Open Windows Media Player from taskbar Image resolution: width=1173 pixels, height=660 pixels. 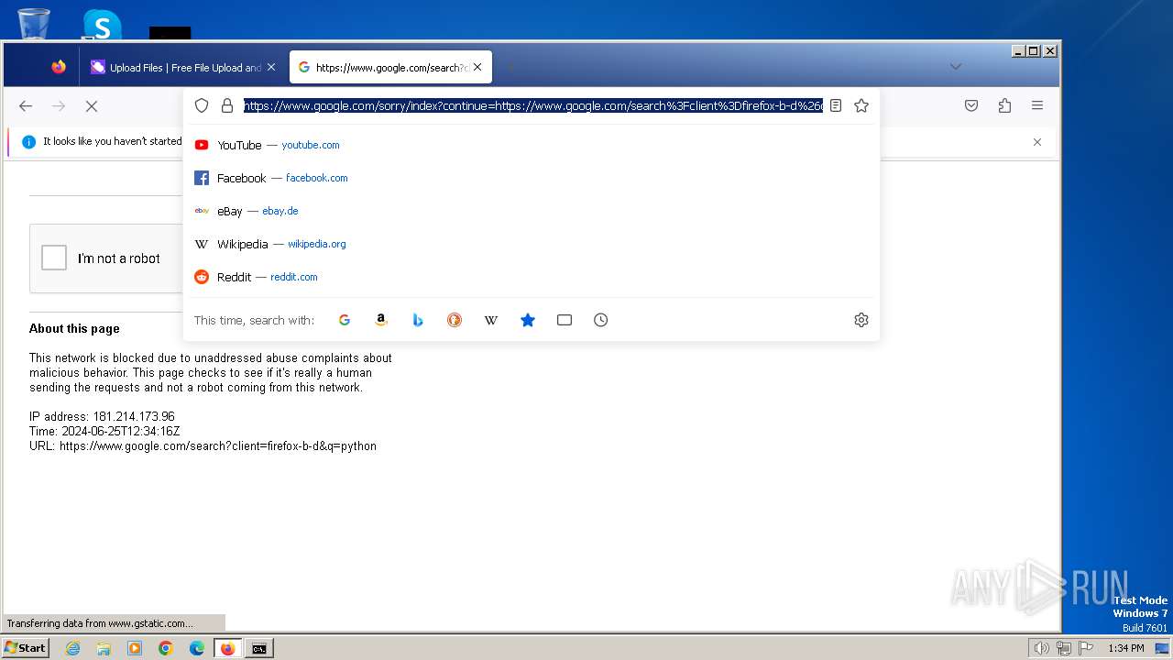pos(135,648)
